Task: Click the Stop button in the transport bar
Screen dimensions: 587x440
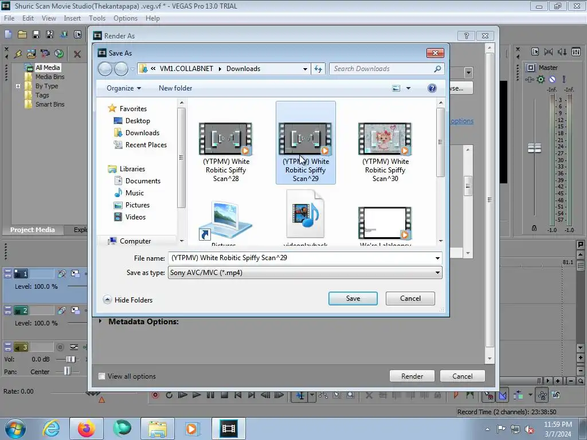Action: (224, 395)
